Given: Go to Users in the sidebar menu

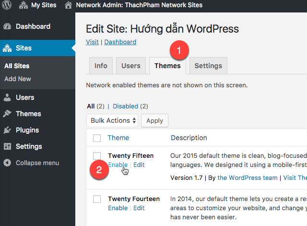Looking at the screenshot, I should click(25, 97).
